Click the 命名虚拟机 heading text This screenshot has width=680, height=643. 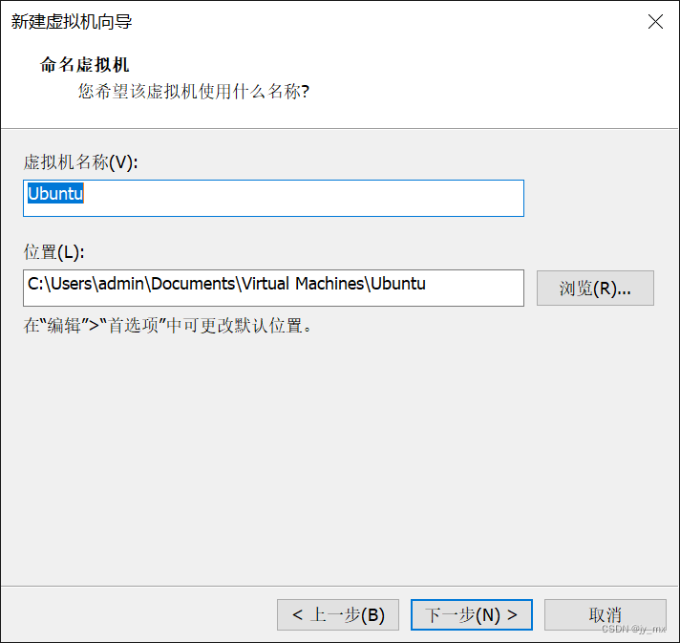pyautogui.click(x=85, y=65)
